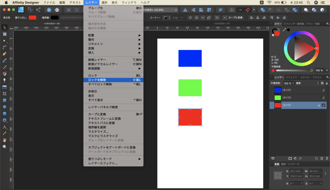Screen dimensions: 330x190
Task: Select the Color Picker eyedropper tool
Action: [x=4, y=133]
